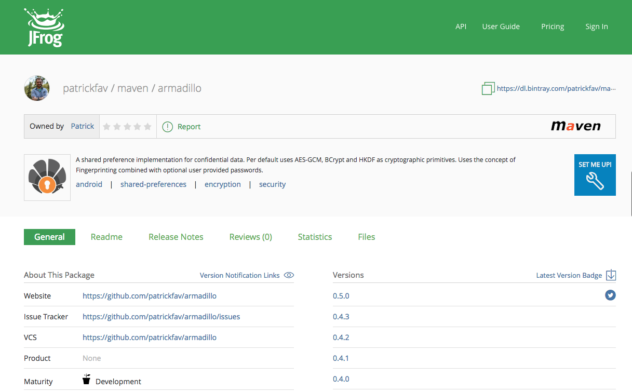
Task: Click Sign In in the top navigation
Action: click(597, 26)
